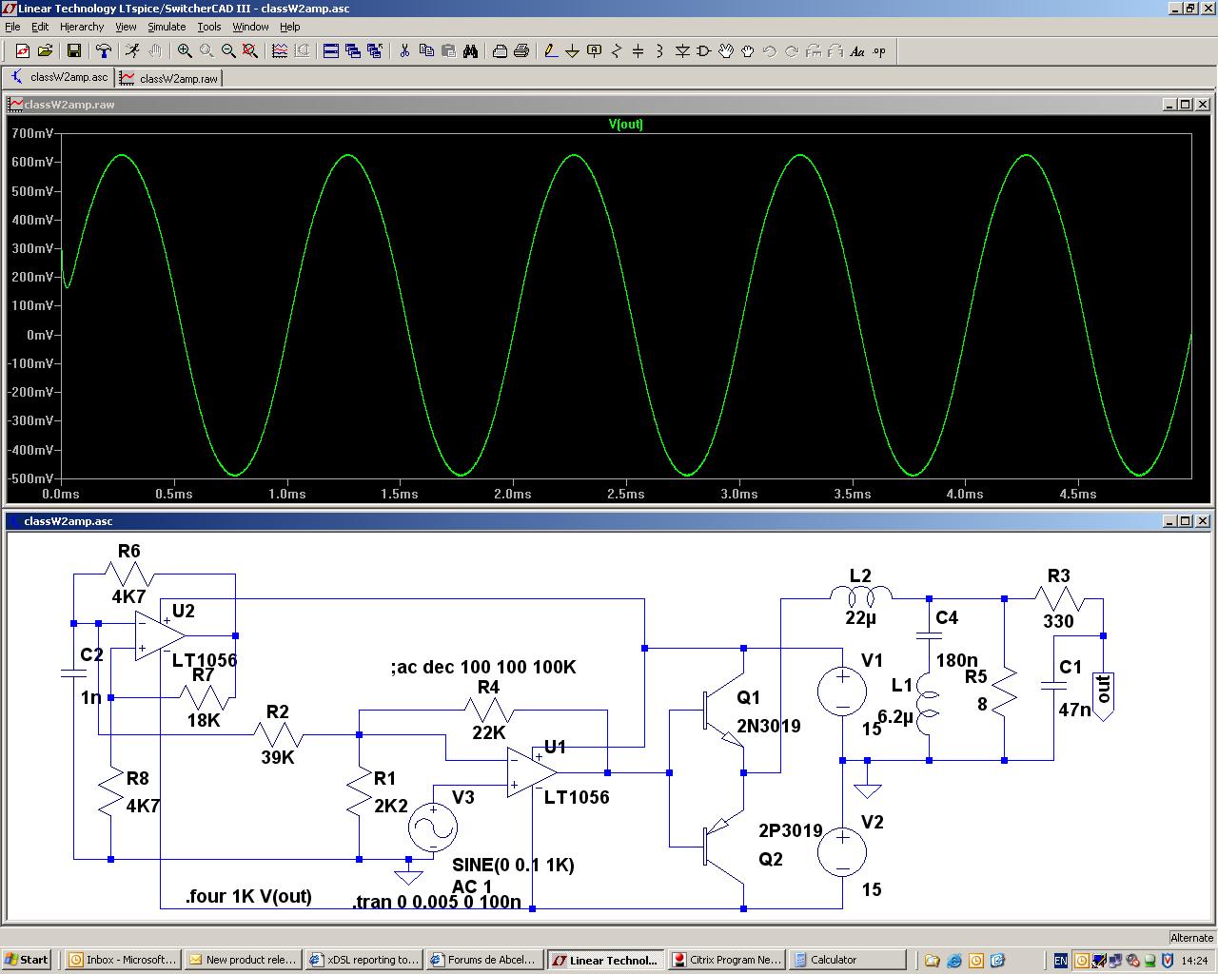Open the Windows Start button
This screenshot has height=974, width=1218.
click(x=27, y=960)
